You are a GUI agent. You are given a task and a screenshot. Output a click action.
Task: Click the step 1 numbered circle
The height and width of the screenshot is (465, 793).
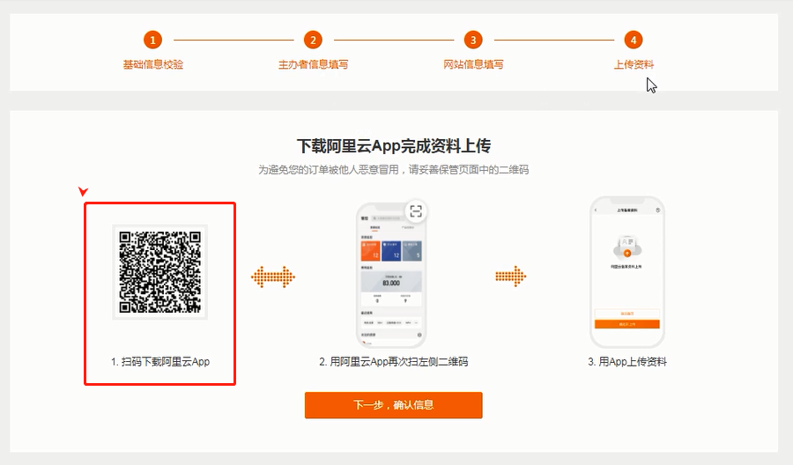click(153, 40)
